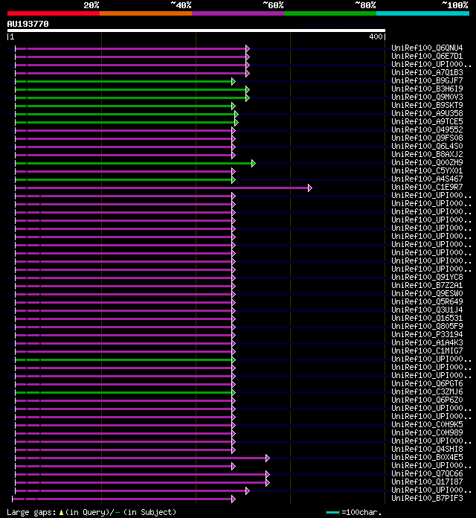Click the arrowhead of the UniRef100_Q17I87 alignment

(268, 483)
